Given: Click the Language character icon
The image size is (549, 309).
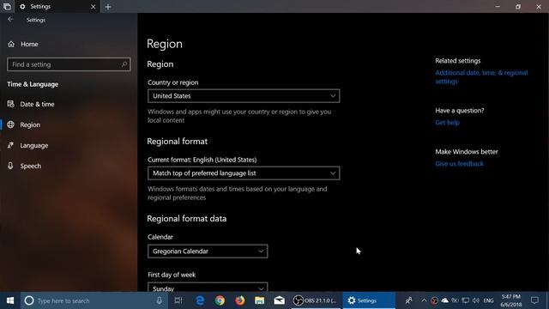Looking at the screenshot, I should coord(11,145).
